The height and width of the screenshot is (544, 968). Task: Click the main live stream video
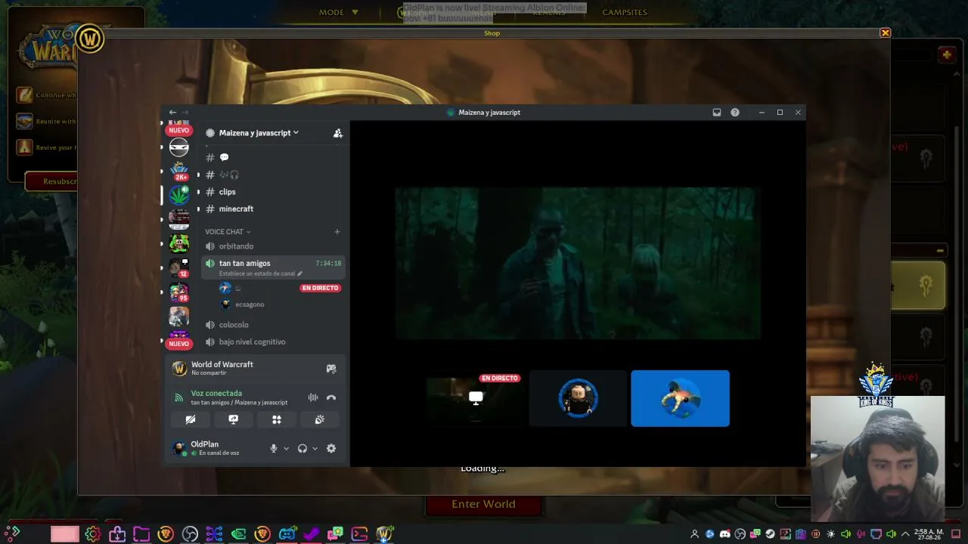click(578, 264)
